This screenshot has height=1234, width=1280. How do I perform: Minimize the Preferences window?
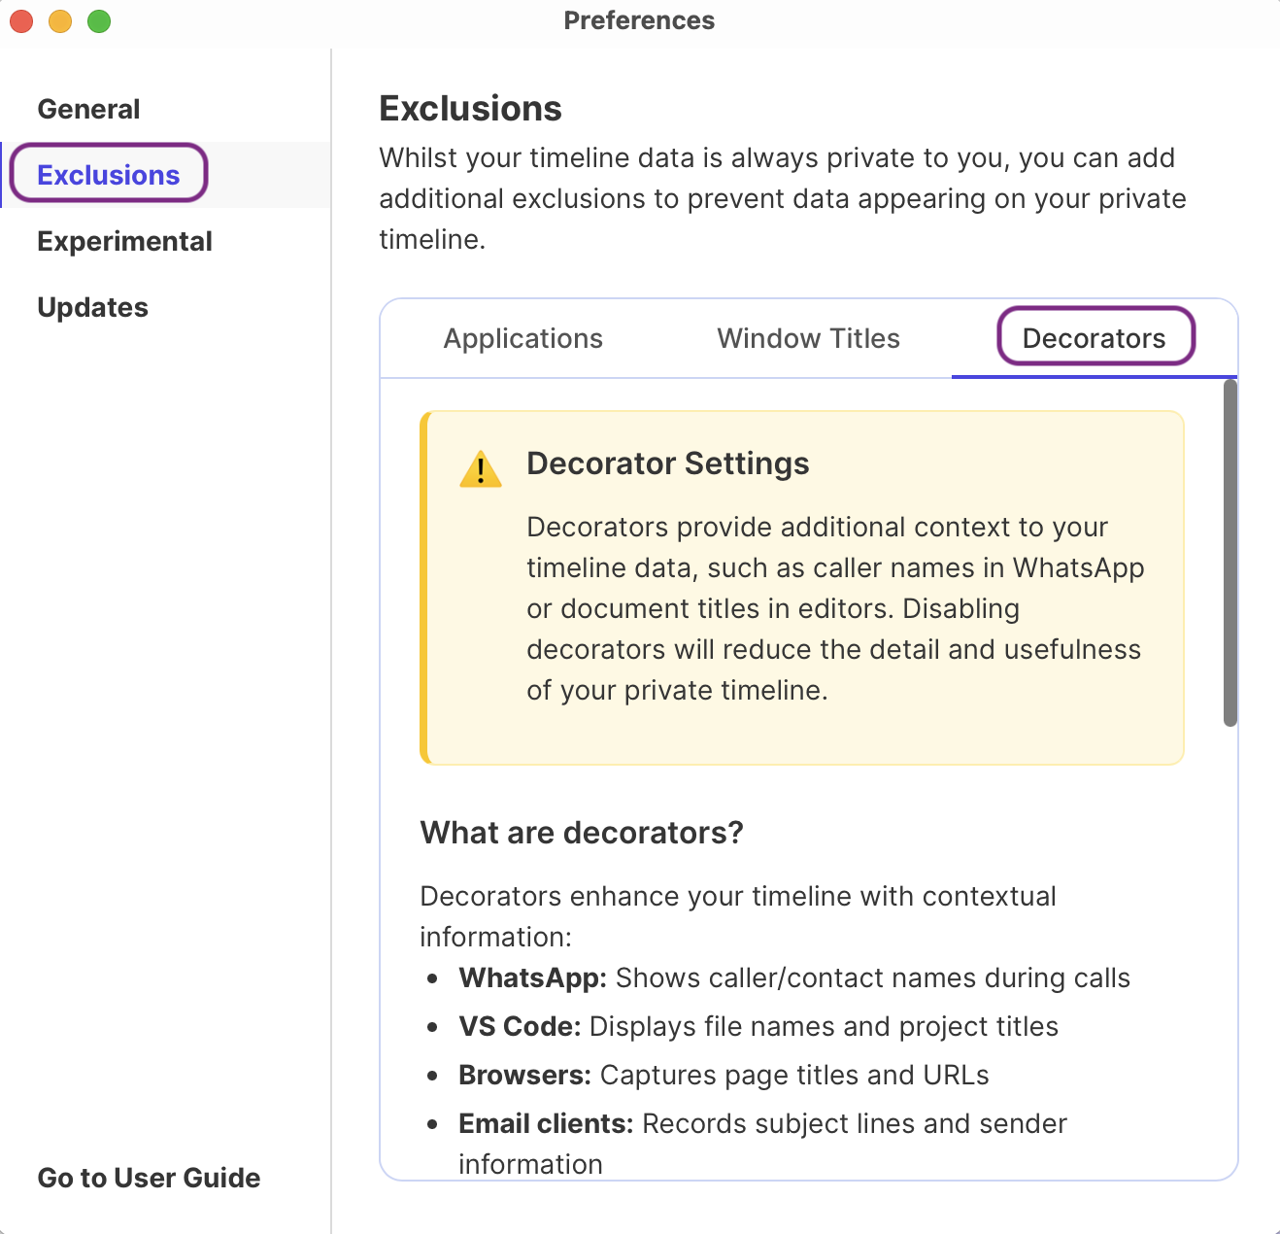(x=59, y=20)
